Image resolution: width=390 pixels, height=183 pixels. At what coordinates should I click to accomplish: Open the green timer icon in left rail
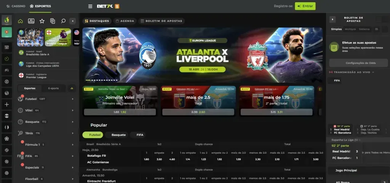tap(7, 59)
